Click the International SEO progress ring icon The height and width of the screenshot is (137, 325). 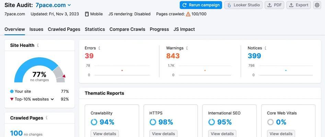(x=212, y=122)
